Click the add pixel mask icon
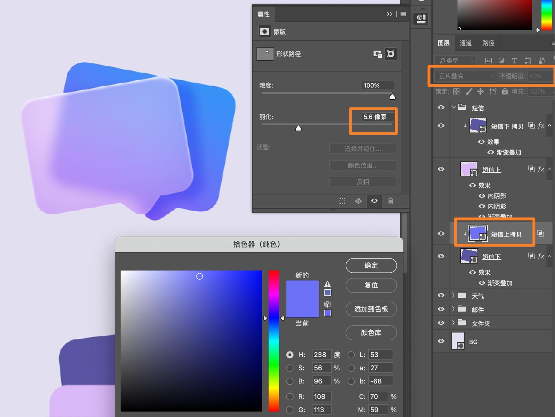Viewport: 555px width, 417px height. click(x=377, y=54)
